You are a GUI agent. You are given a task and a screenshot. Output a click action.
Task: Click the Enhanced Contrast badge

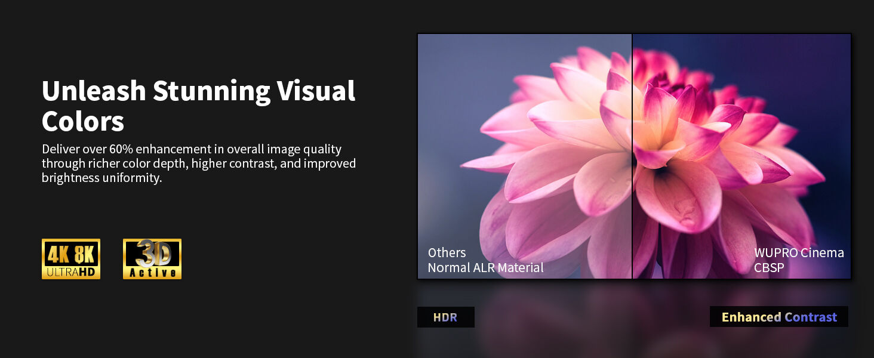778,317
